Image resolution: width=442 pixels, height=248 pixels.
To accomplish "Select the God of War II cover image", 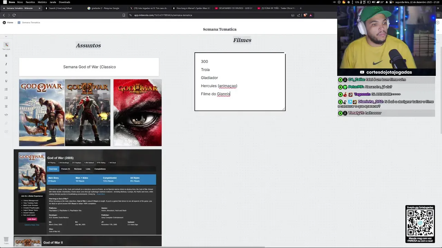I will tap(88, 113).
